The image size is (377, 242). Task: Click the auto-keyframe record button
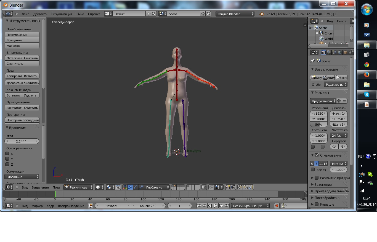click(277, 206)
